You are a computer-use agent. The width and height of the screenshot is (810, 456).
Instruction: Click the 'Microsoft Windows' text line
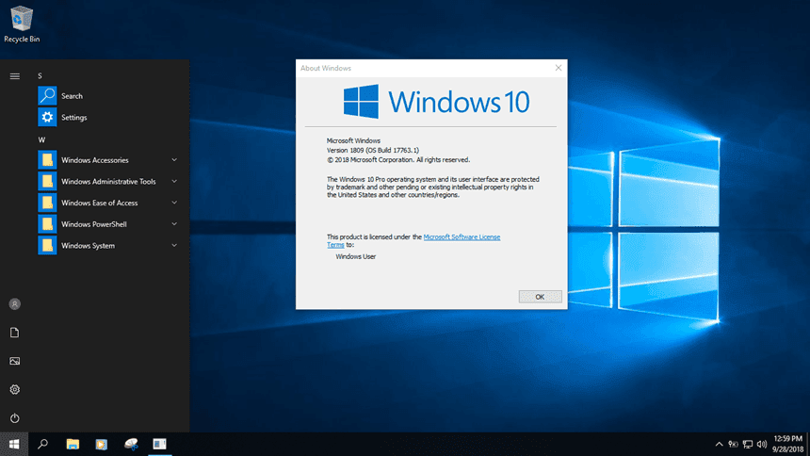tap(353, 140)
